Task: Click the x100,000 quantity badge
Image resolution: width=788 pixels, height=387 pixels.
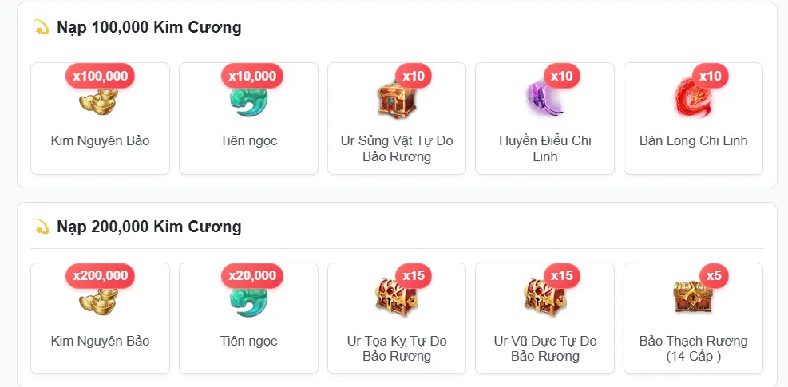Action: (100, 76)
